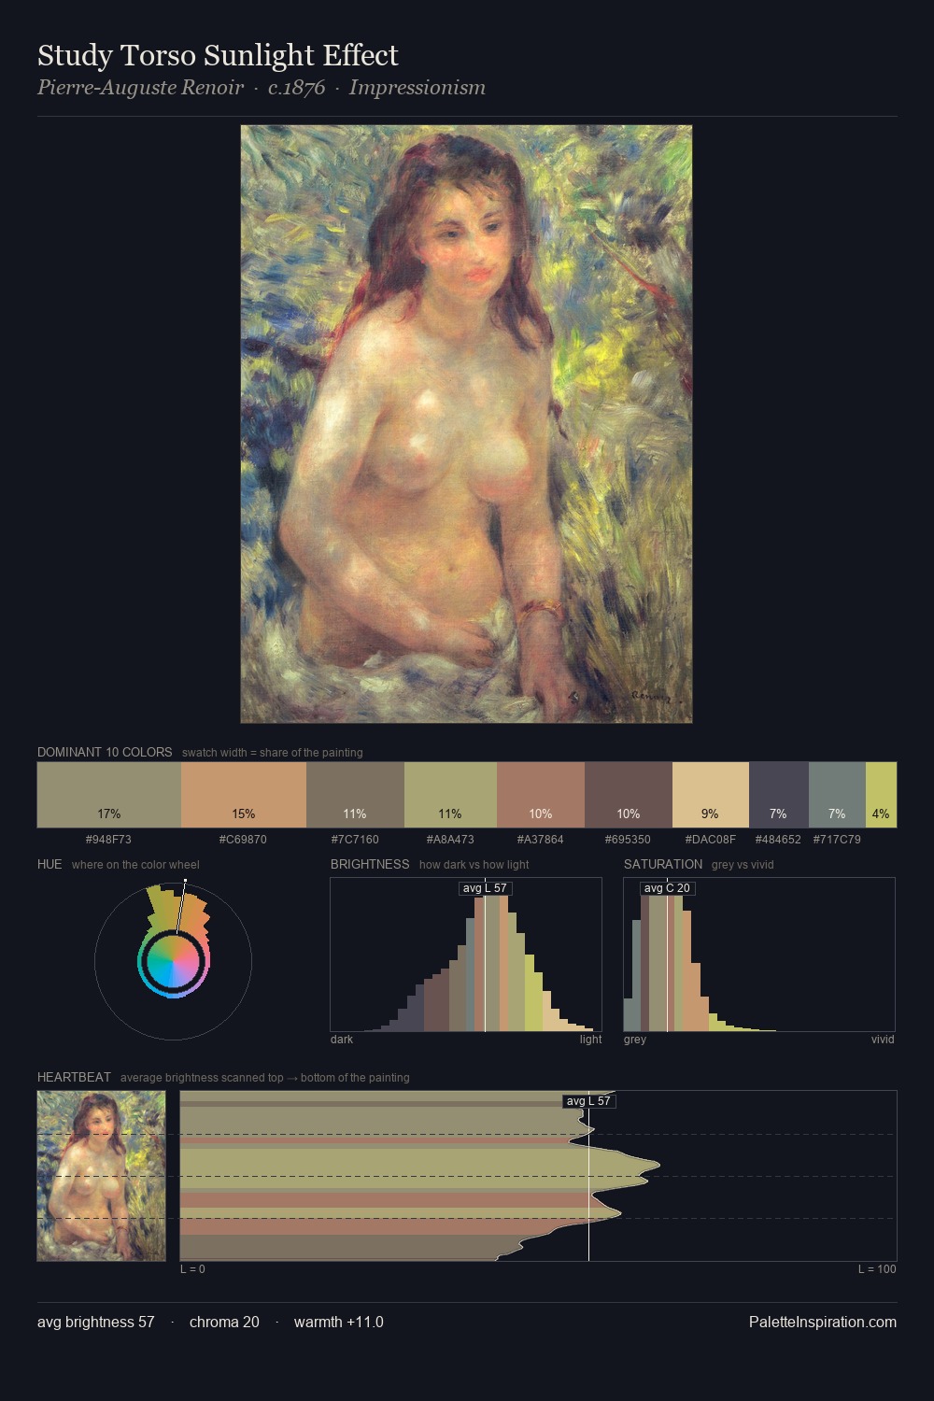934x1401 pixels.
Task: Click the hex code label #A37864
Action: (540, 840)
